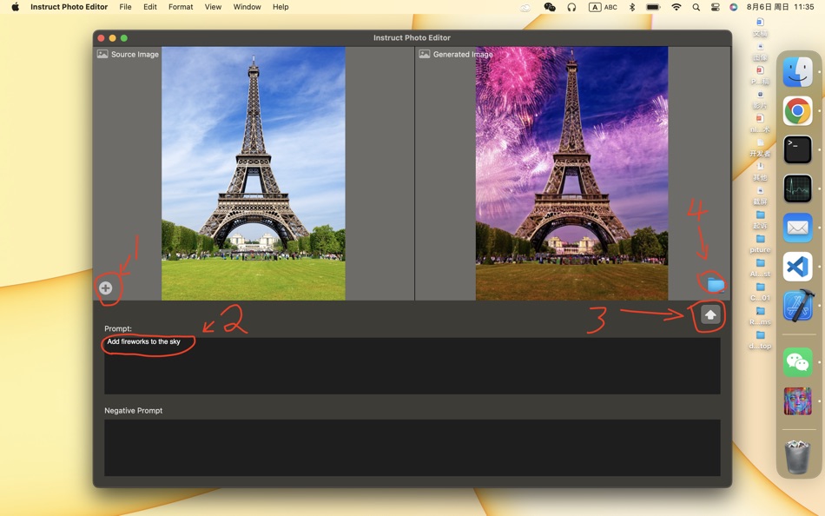
Task: Select the 'R...ms' folder on the desktop
Action: pyautogui.click(x=760, y=316)
